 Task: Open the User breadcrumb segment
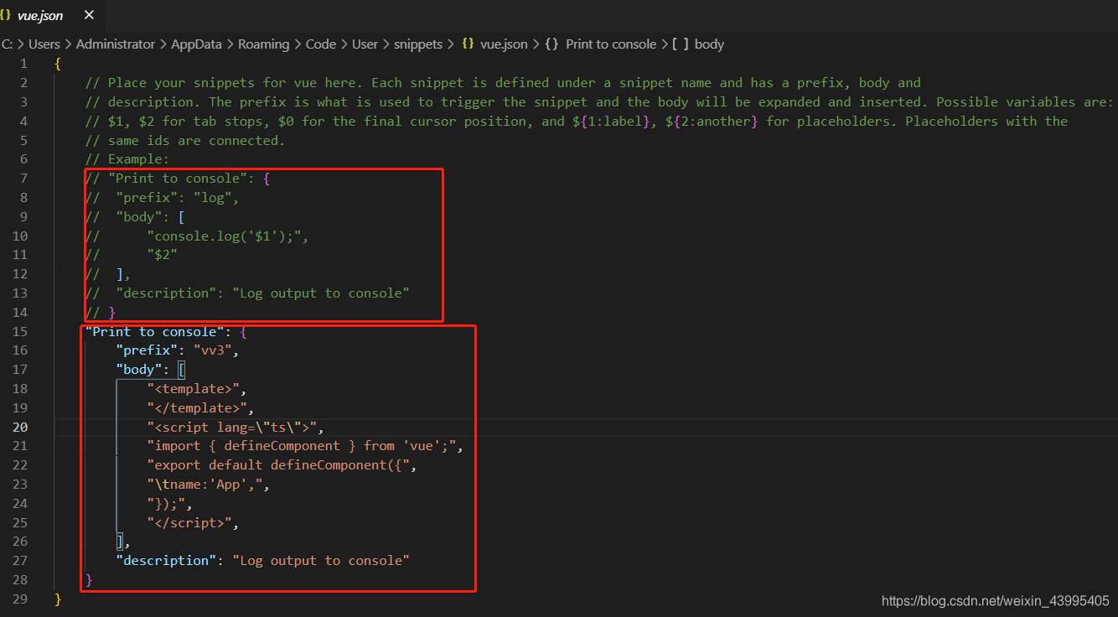(x=365, y=44)
